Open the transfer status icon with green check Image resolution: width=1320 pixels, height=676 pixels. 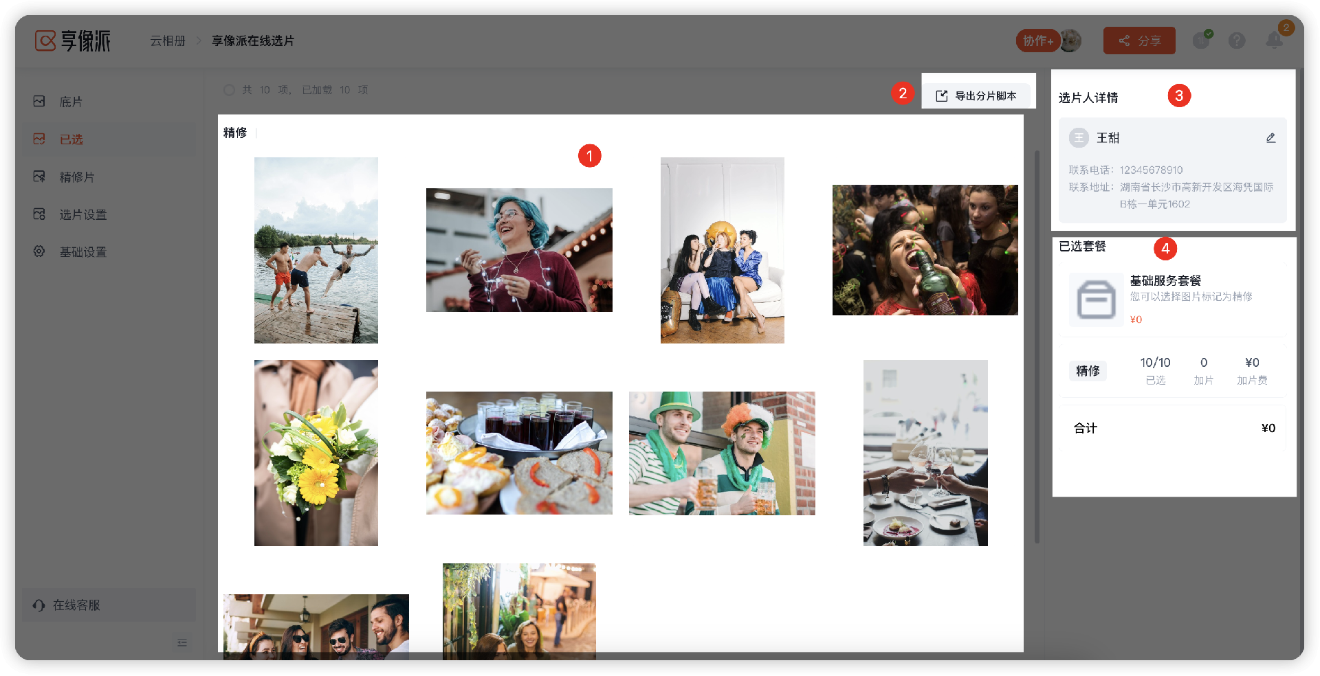(x=1201, y=41)
